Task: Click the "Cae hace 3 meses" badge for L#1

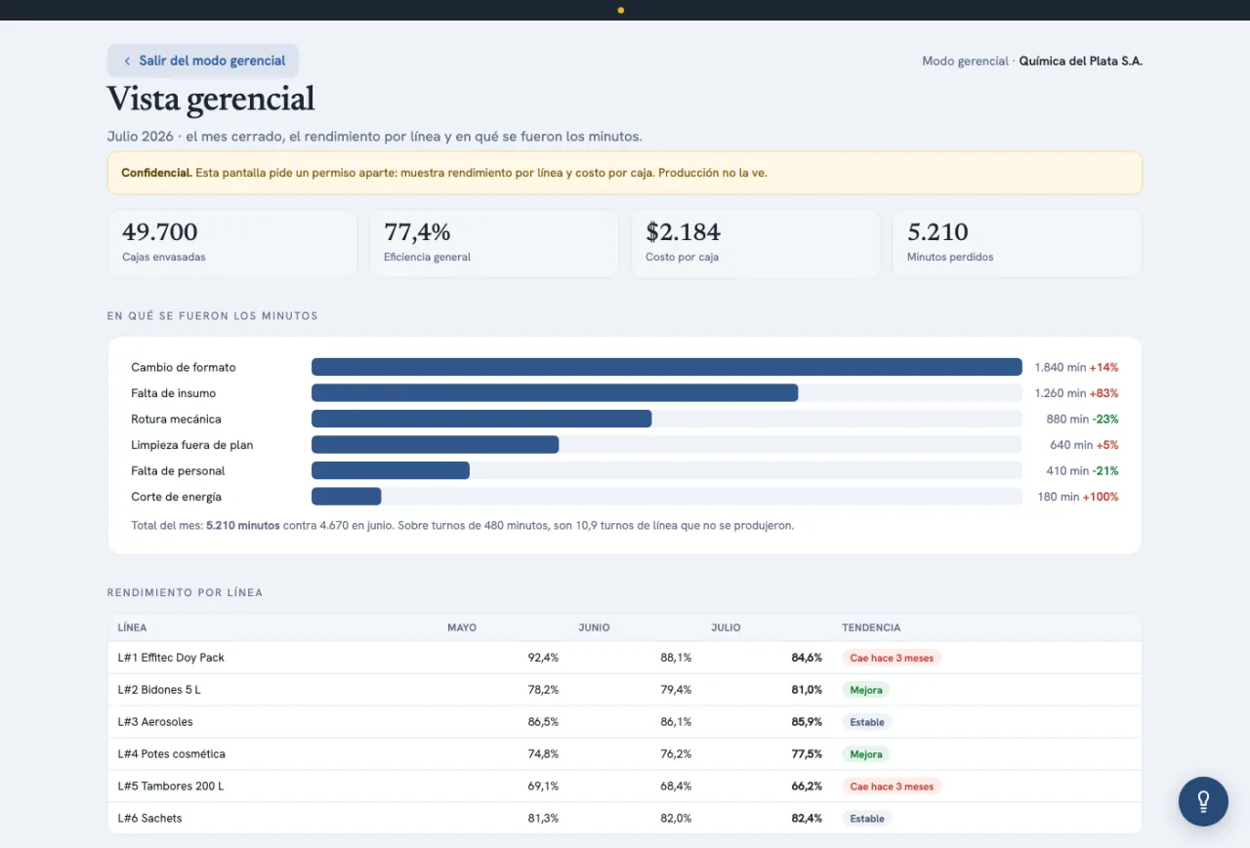Action: tap(892, 658)
